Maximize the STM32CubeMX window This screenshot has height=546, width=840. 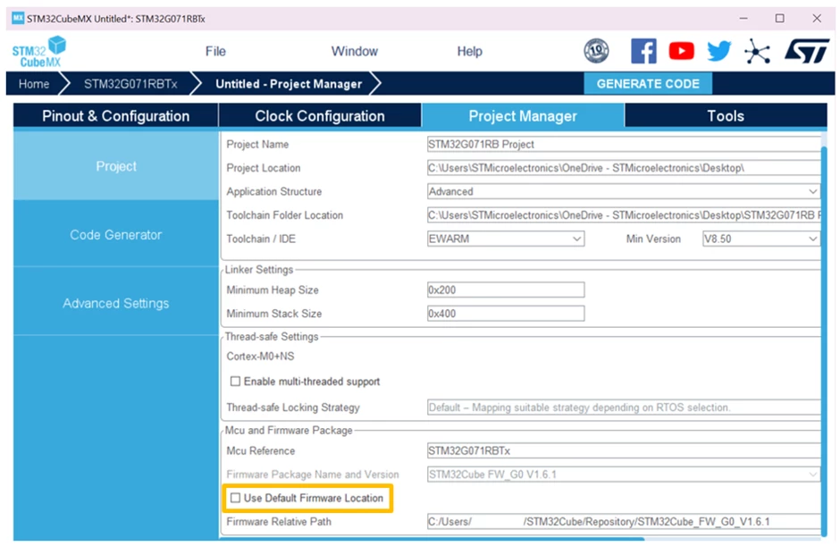pyautogui.click(x=780, y=18)
